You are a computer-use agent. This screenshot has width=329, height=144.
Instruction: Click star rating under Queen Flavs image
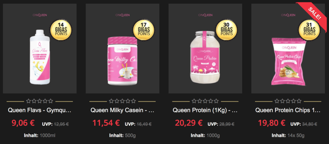click(40, 101)
